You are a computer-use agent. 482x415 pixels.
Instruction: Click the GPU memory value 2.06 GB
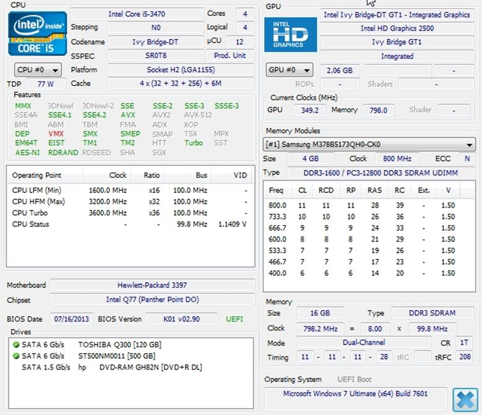pos(340,71)
